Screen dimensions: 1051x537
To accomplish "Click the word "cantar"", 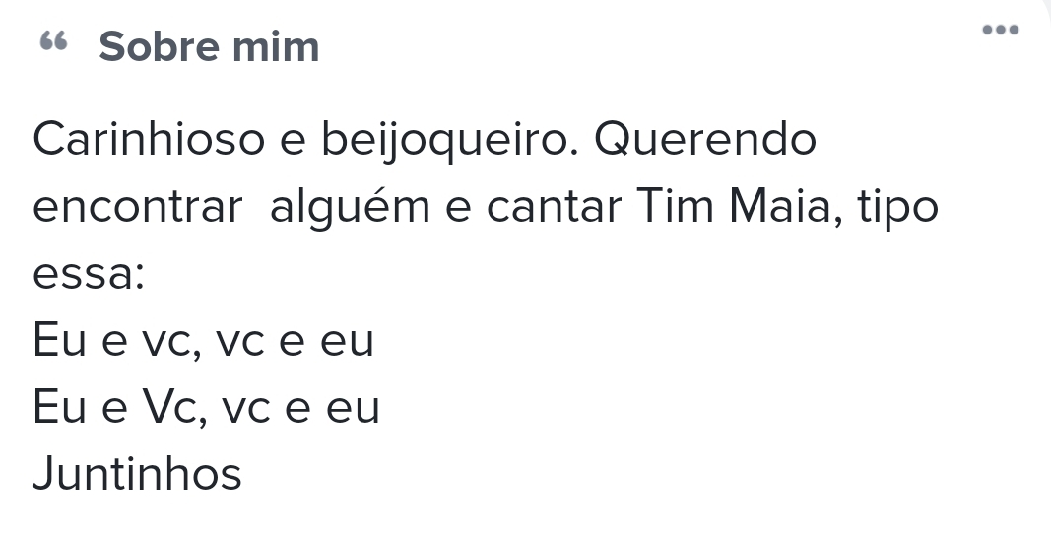I will tap(555, 208).
